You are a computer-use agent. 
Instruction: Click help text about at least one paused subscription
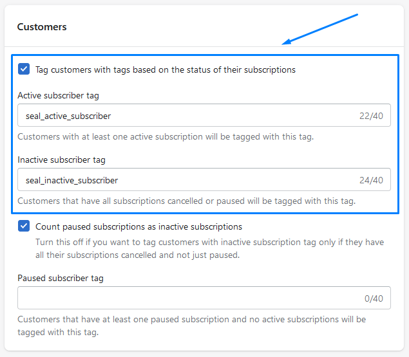click(192, 325)
